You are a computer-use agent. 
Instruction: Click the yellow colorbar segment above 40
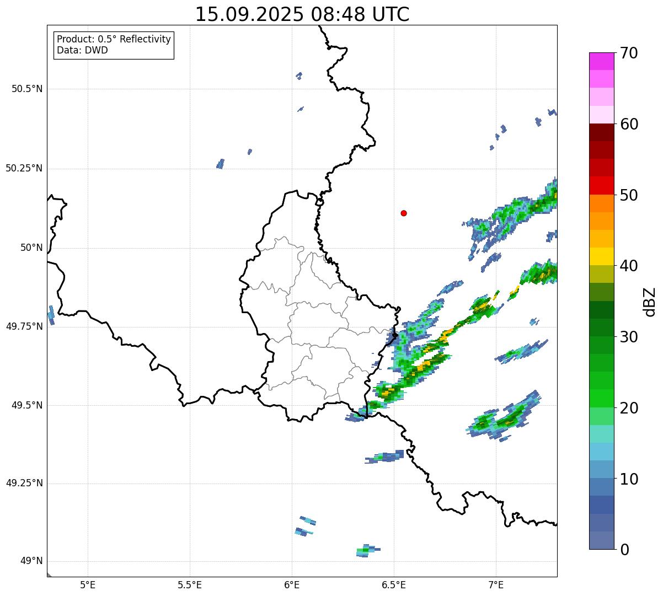[x=601, y=256]
